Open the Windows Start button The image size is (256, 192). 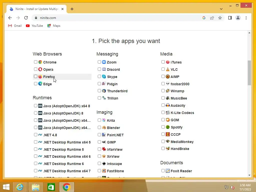[6, 187]
